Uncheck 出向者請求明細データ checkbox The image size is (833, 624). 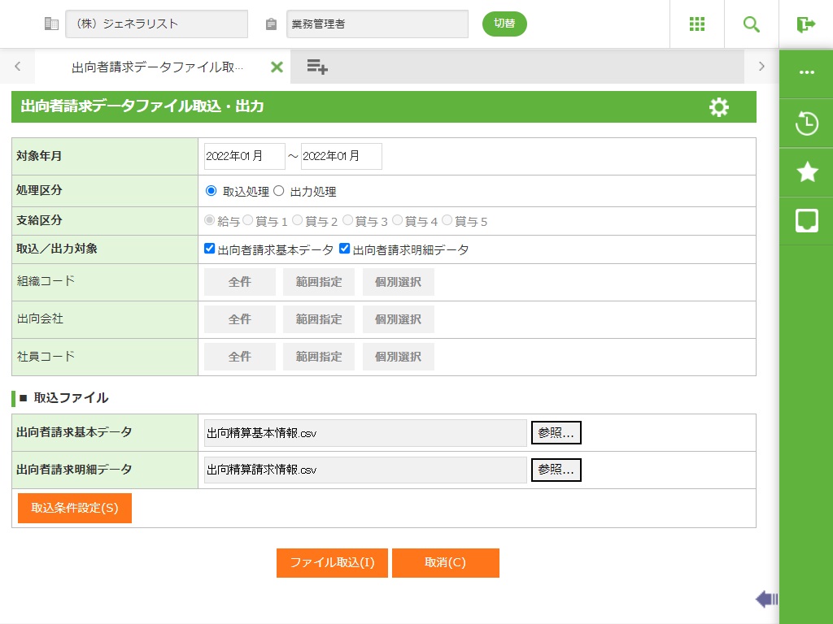tap(345, 249)
